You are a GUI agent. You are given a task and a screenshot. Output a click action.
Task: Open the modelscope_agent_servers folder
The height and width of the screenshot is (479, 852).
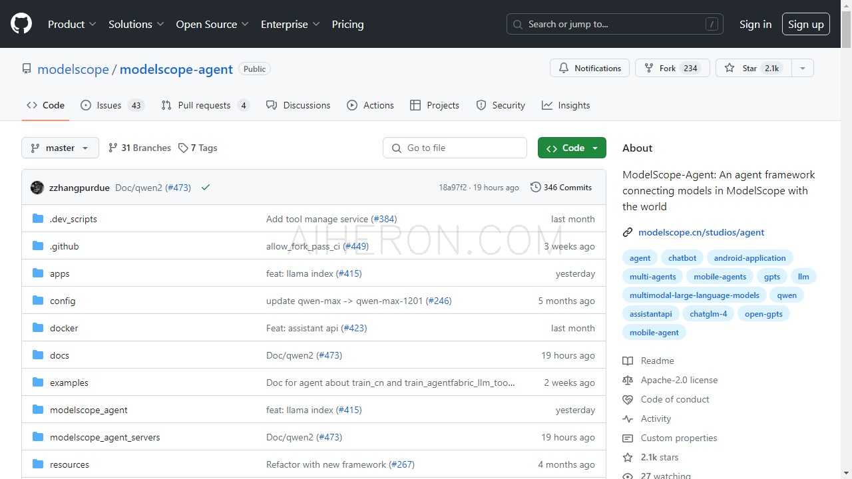105,437
